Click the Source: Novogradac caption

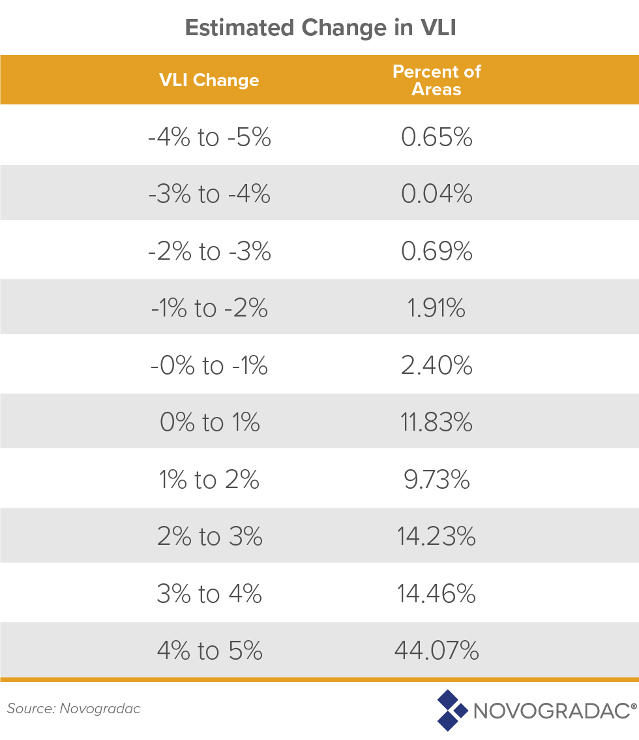click(74, 708)
